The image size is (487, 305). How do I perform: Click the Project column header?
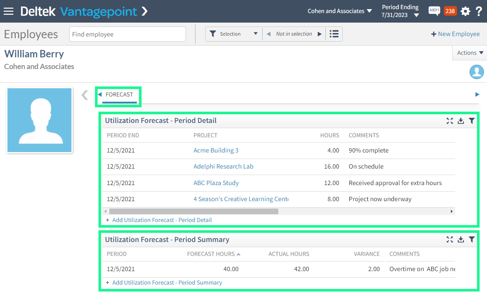205,135
